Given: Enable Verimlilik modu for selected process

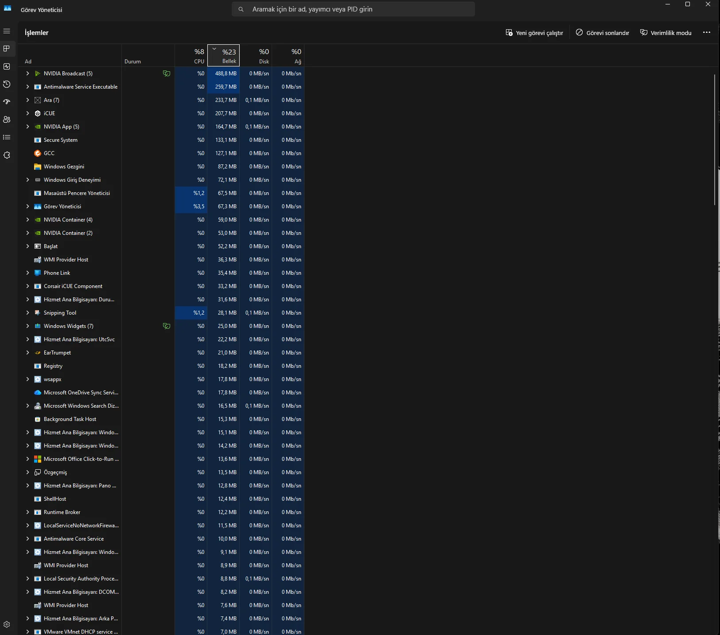Looking at the screenshot, I should (x=666, y=33).
